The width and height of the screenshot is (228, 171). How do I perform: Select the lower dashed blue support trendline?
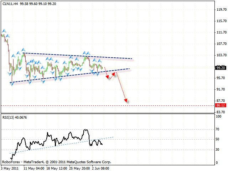[x=71, y=76]
